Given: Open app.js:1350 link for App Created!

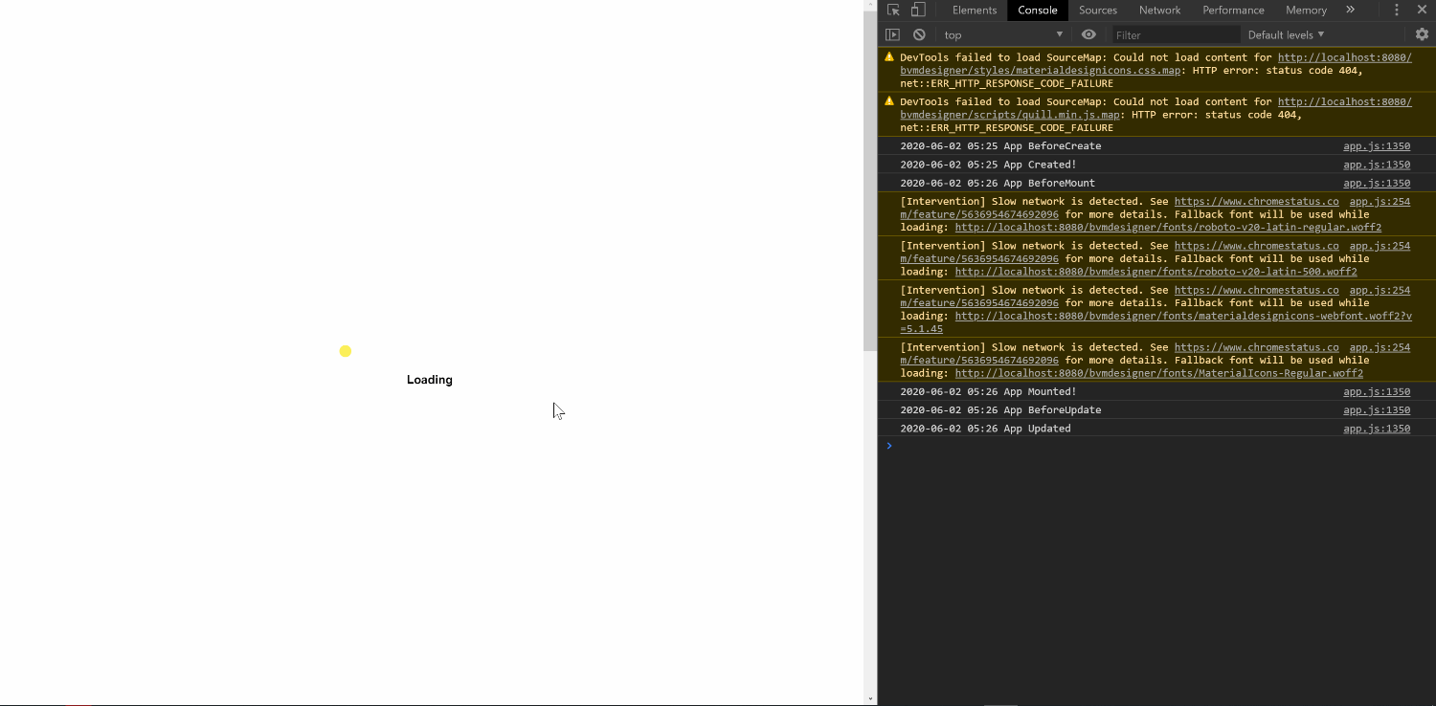Looking at the screenshot, I should (1377, 165).
